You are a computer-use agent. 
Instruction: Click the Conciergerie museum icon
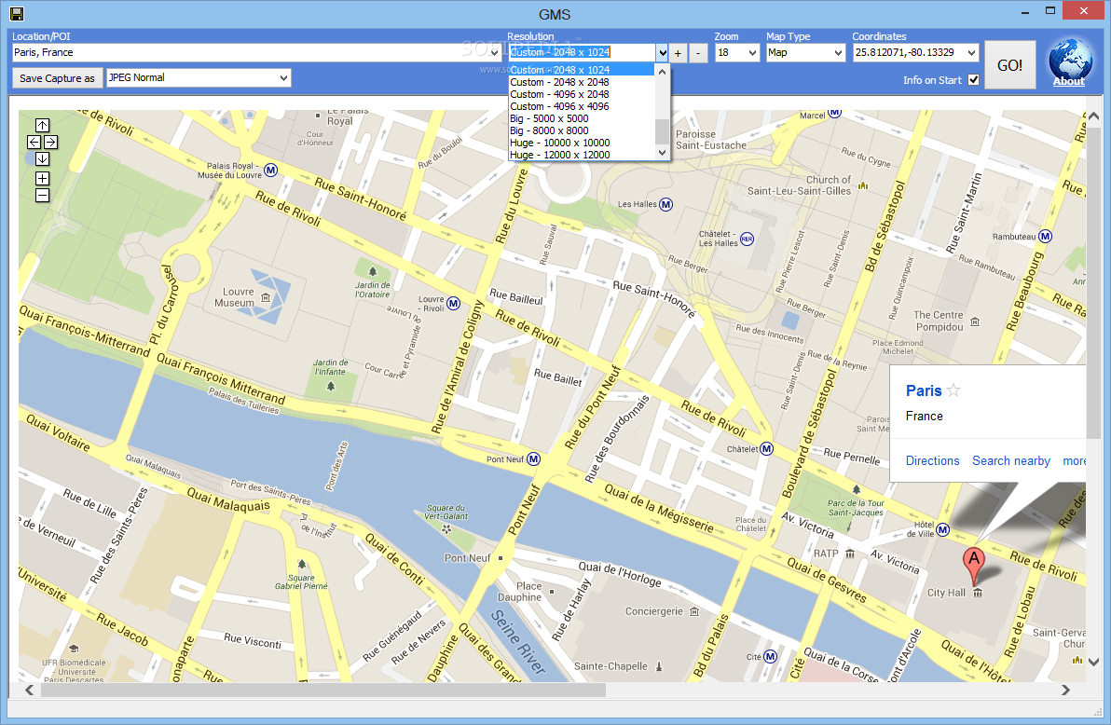[694, 611]
